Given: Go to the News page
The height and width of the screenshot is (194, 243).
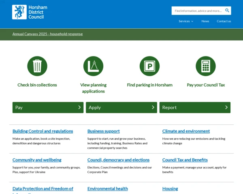Looking at the screenshot, I should [205, 21].
